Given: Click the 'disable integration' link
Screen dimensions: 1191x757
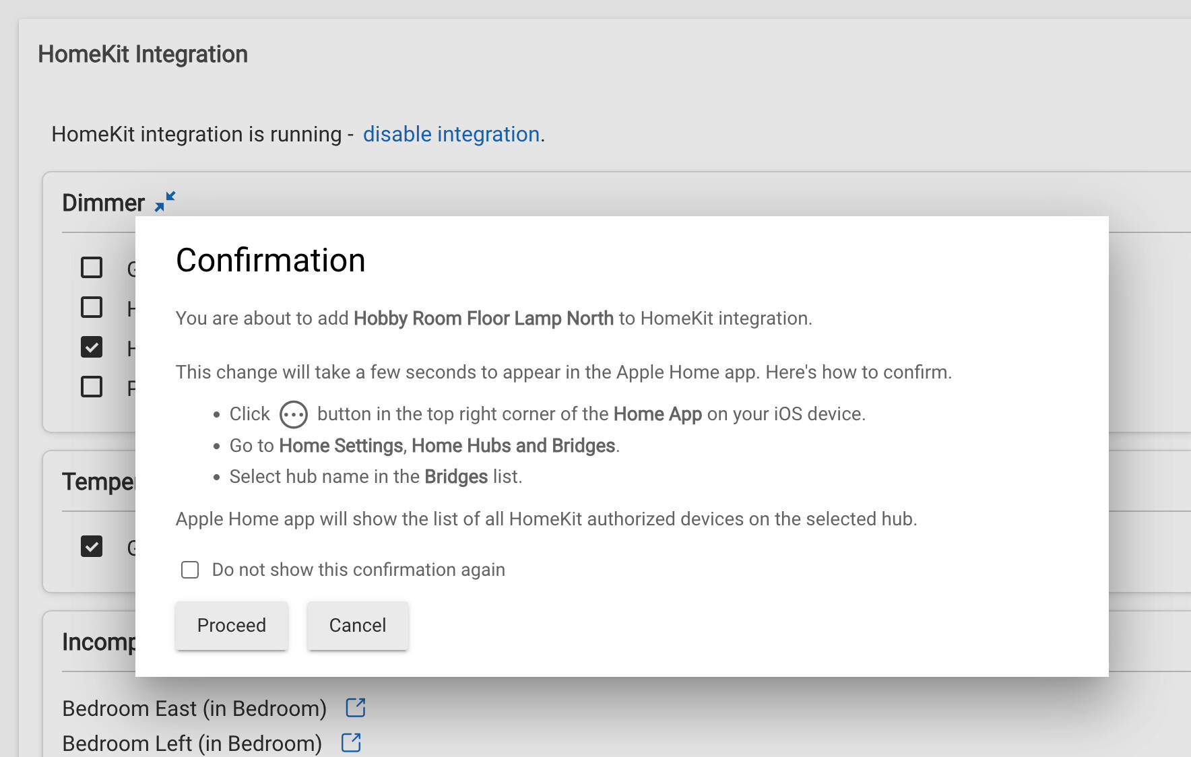Looking at the screenshot, I should coord(451,134).
